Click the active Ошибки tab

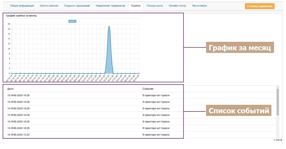pyautogui.click(x=136, y=6)
